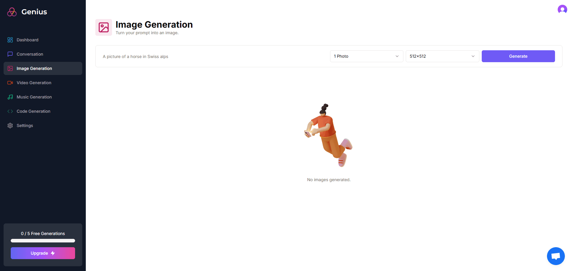Click the Upgrade button

pos(43,253)
